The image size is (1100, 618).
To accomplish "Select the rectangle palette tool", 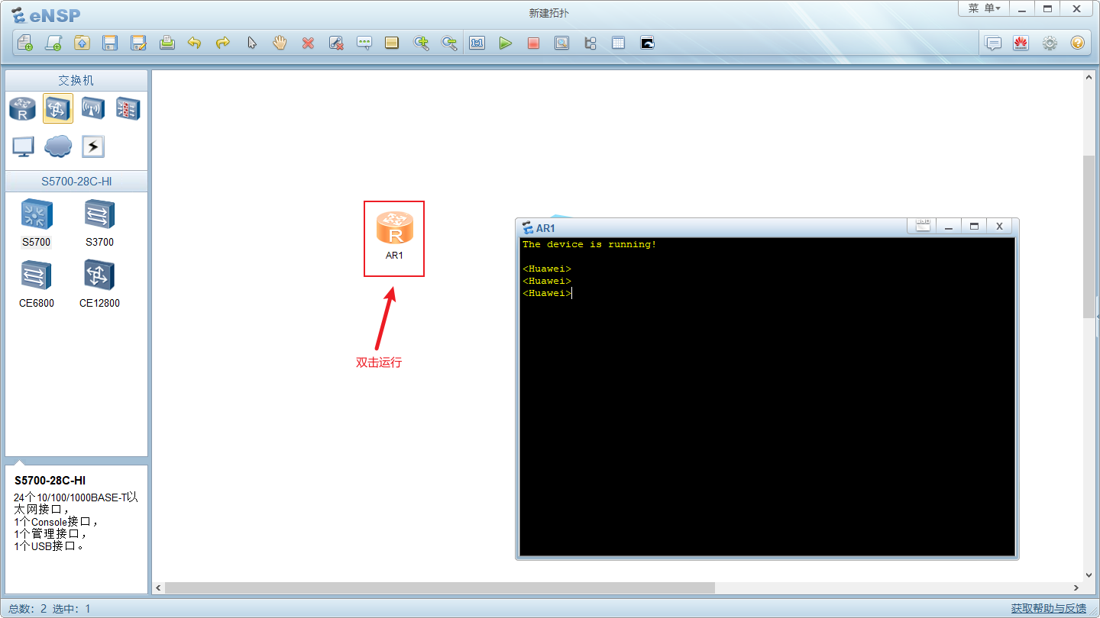I will click(392, 43).
